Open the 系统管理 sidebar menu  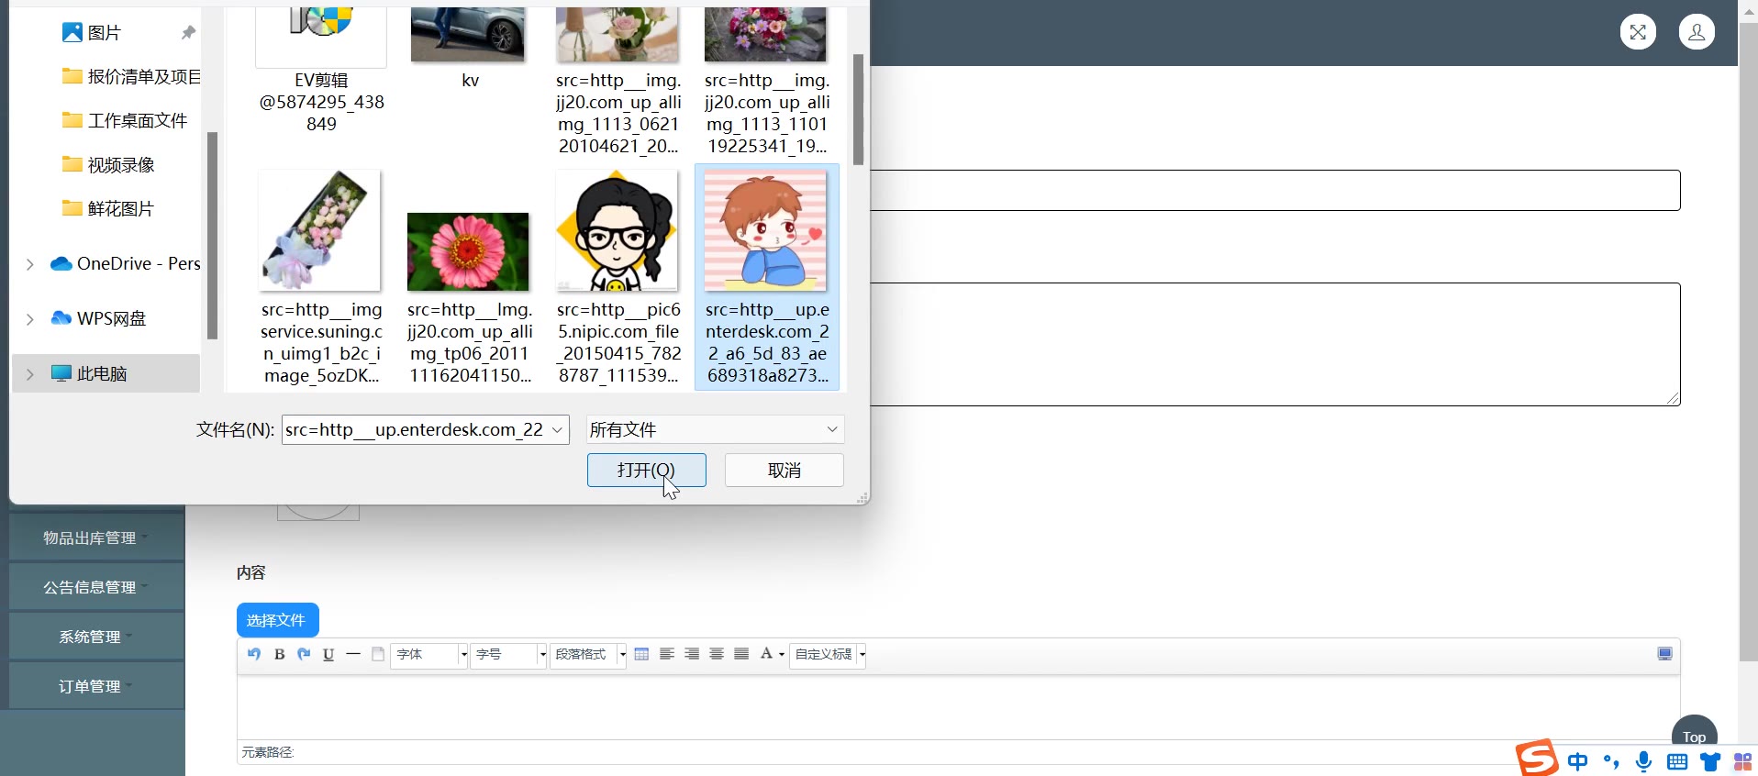point(96,637)
